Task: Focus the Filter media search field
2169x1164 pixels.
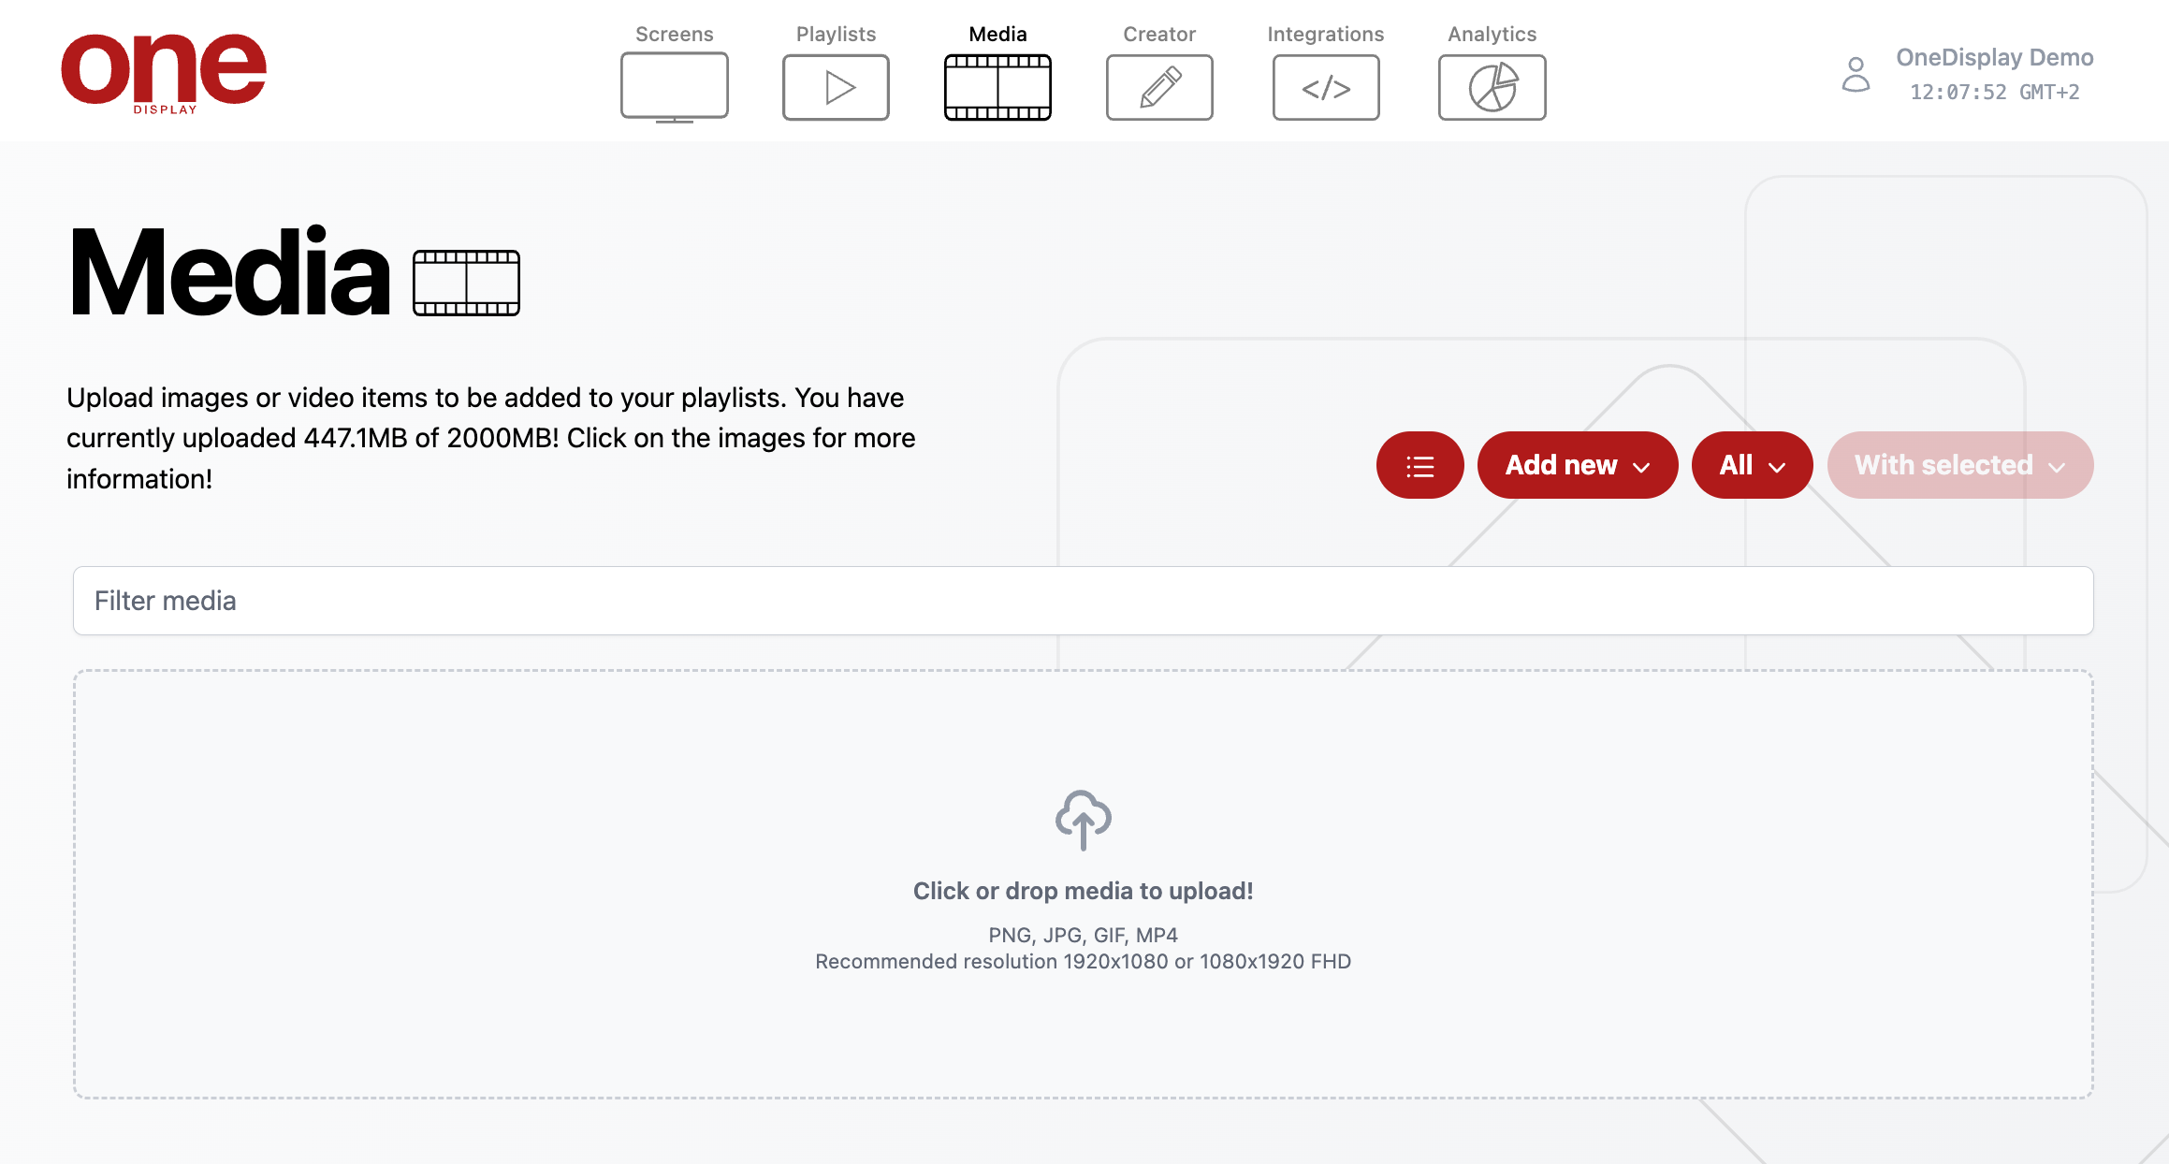Action: [x=1083, y=601]
